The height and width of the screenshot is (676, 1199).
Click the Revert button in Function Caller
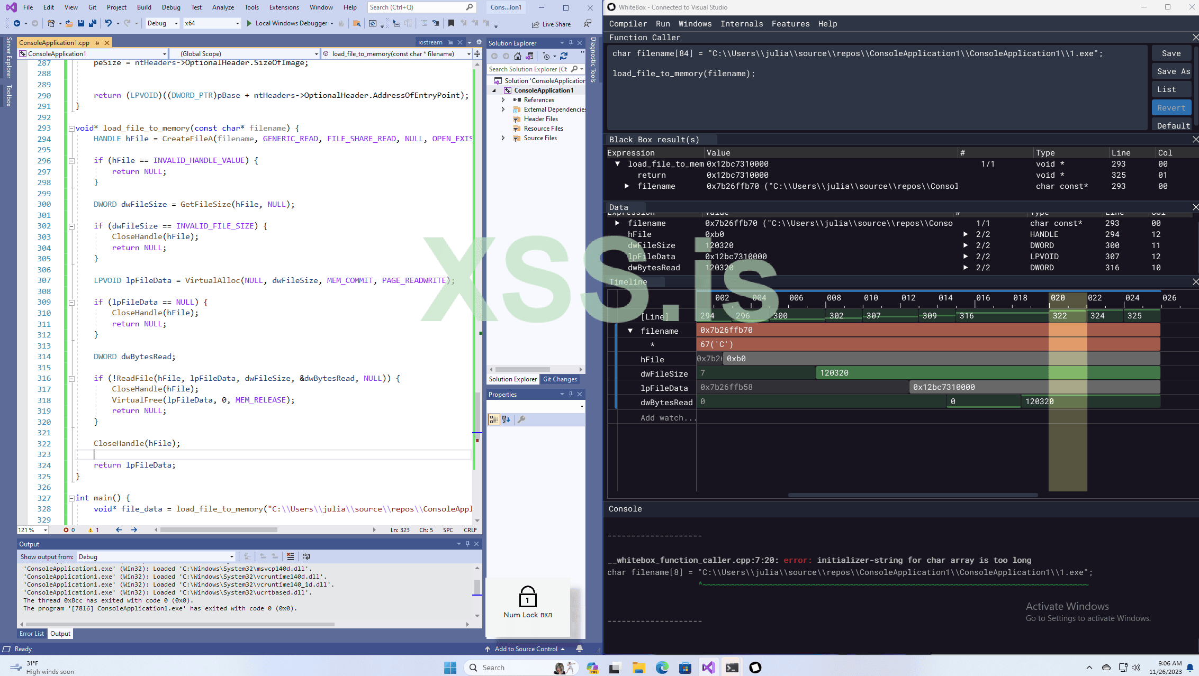pyautogui.click(x=1171, y=108)
